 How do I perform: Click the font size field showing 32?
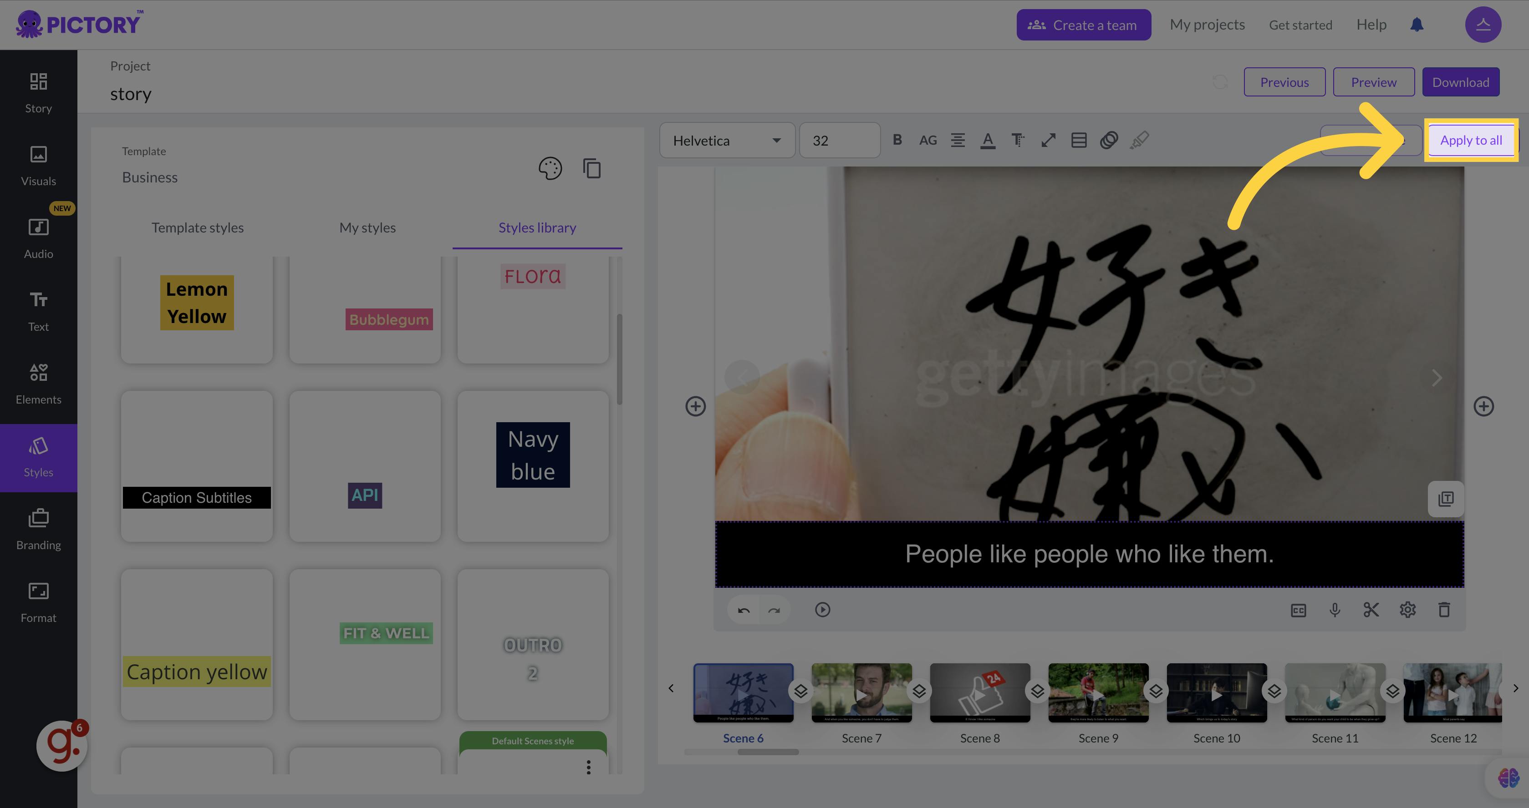coord(839,141)
